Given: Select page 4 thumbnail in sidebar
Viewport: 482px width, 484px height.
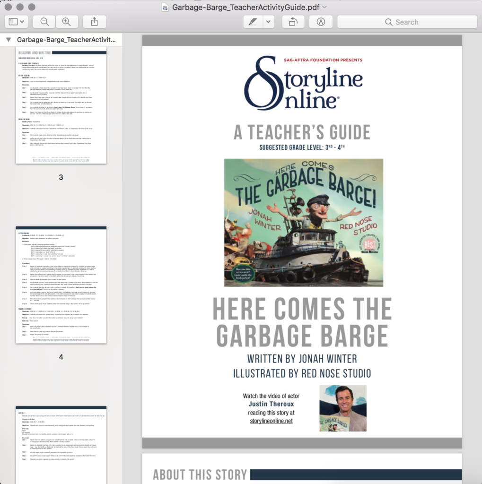Looking at the screenshot, I should click(x=61, y=285).
